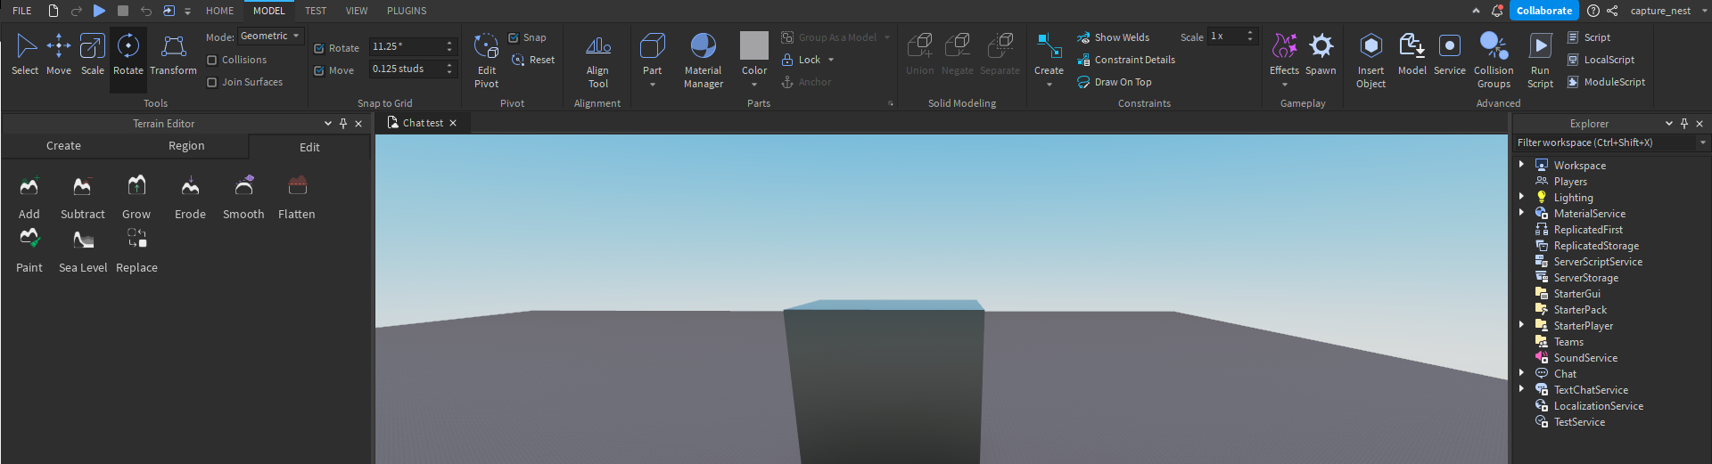Click the gray Color swatch
Image resolution: width=1712 pixels, height=464 pixels.
[x=753, y=46]
